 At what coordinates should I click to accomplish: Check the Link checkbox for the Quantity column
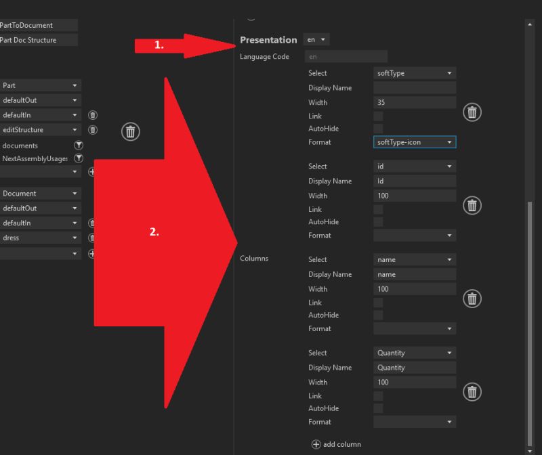tap(378, 395)
